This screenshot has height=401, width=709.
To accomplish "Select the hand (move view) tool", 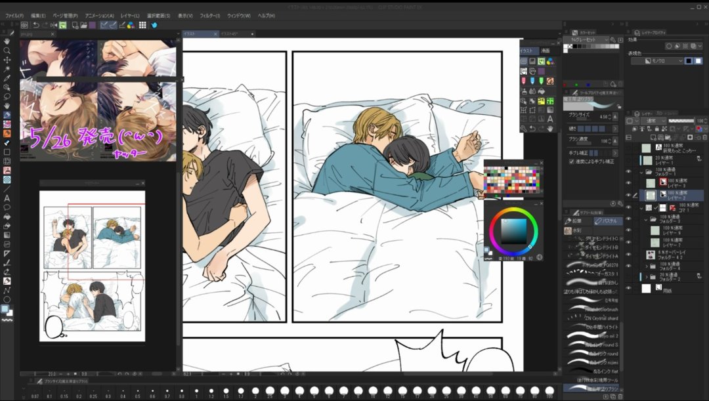I will (x=7, y=41).
